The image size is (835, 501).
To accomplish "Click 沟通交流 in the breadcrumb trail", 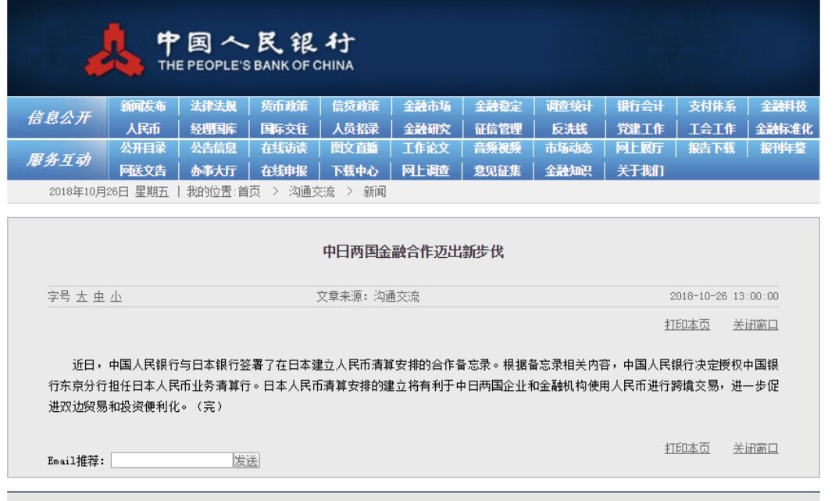I will pyautogui.click(x=312, y=192).
